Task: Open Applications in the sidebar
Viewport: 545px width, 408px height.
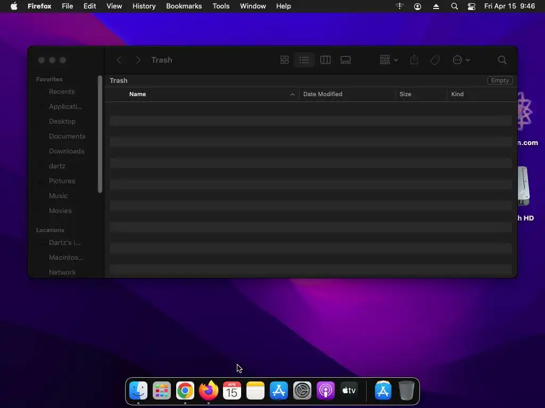Action: point(65,106)
